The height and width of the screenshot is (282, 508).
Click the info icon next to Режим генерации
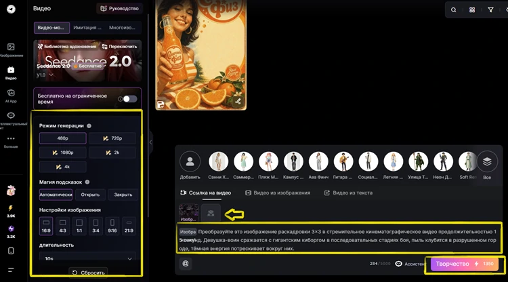click(89, 126)
